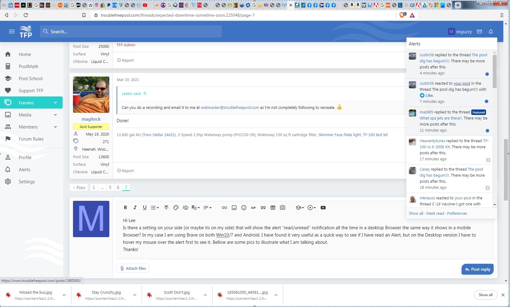Open the text color palette
The height and width of the screenshot is (307, 510).
(x=176, y=207)
